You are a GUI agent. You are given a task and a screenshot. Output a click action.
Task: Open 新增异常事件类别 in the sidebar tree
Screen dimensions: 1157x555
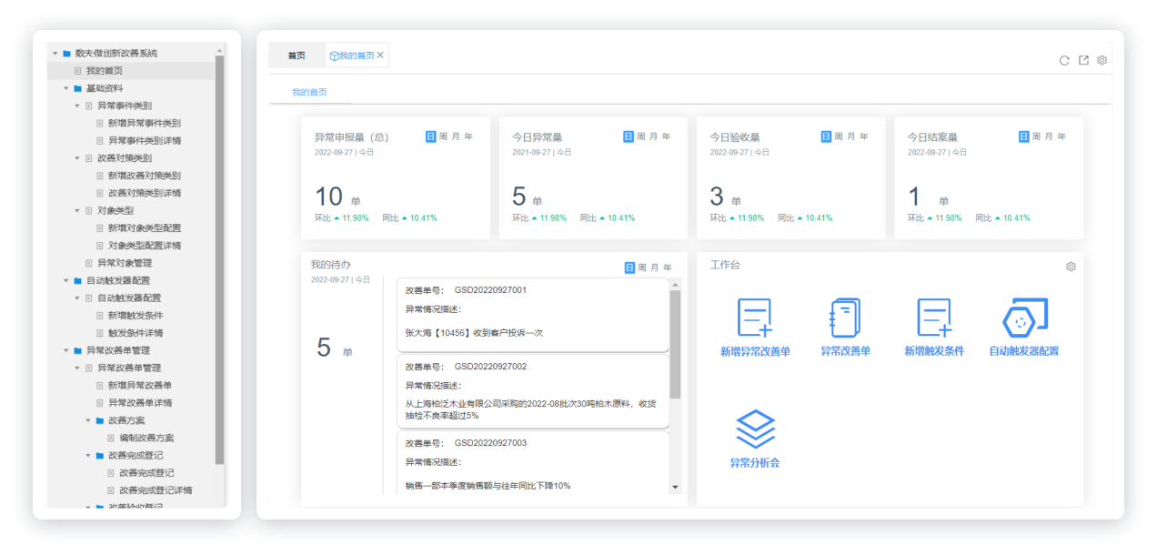click(x=144, y=124)
